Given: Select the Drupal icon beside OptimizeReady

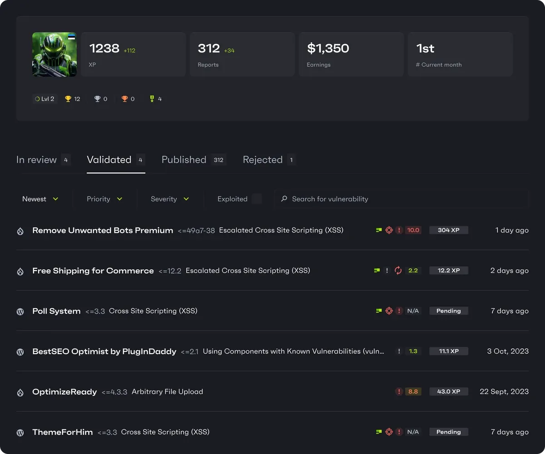Looking at the screenshot, I should [x=20, y=392].
